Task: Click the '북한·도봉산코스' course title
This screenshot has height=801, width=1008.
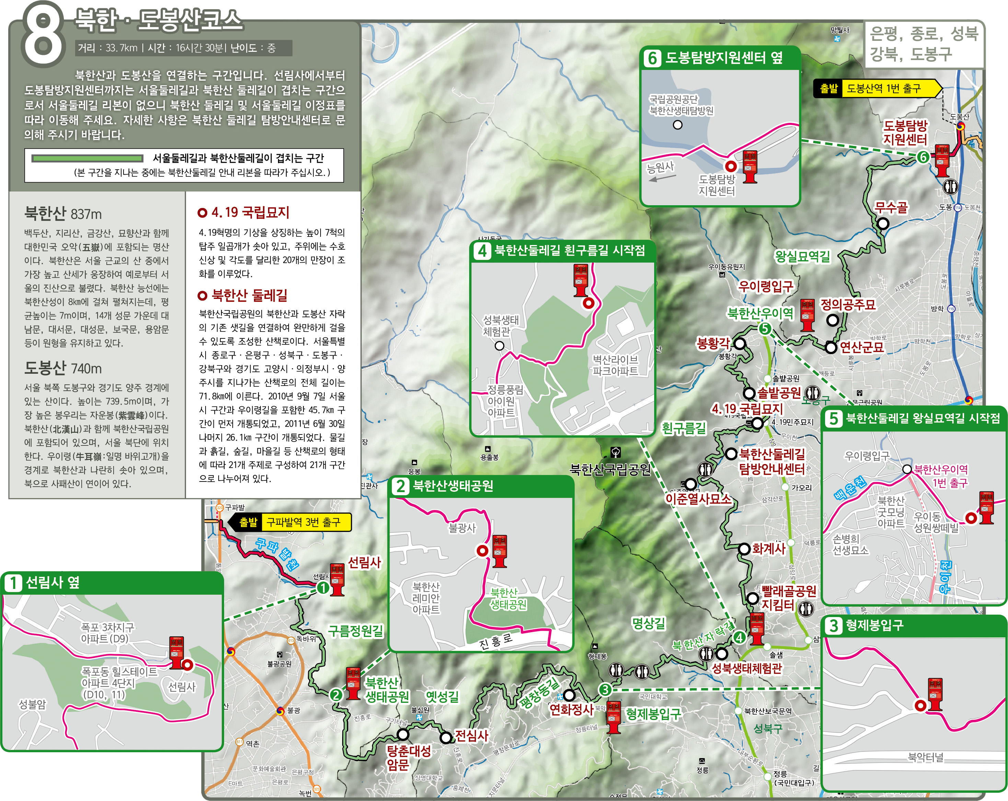Action: 159,21
